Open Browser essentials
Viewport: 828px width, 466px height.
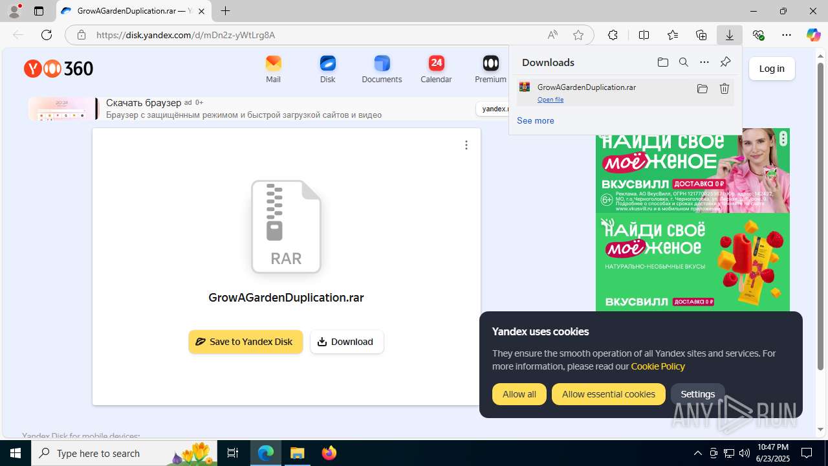tap(758, 35)
